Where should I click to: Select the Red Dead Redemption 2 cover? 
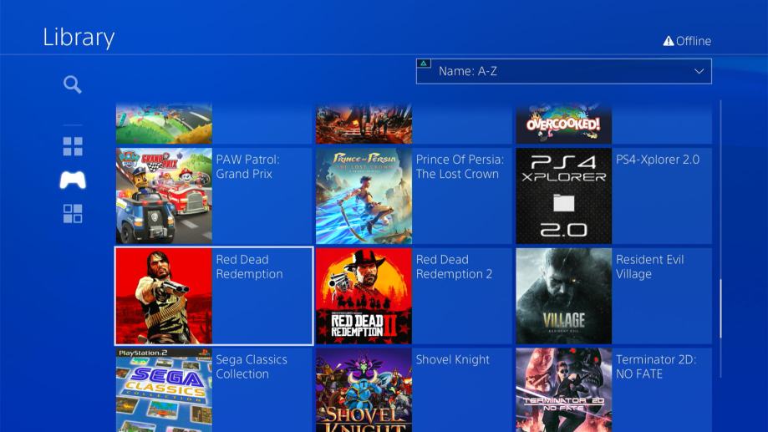(364, 296)
